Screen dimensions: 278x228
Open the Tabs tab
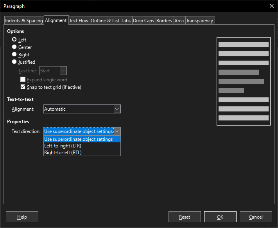pyautogui.click(x=126, y=21)
